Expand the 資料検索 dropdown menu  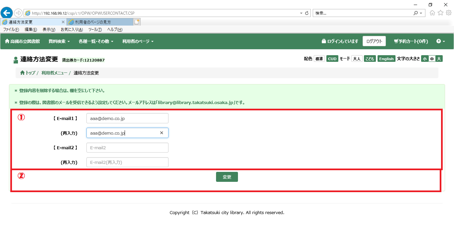(x=59, y=42)
